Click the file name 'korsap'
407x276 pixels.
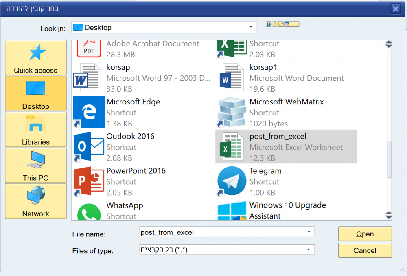(x=118, y=67)
